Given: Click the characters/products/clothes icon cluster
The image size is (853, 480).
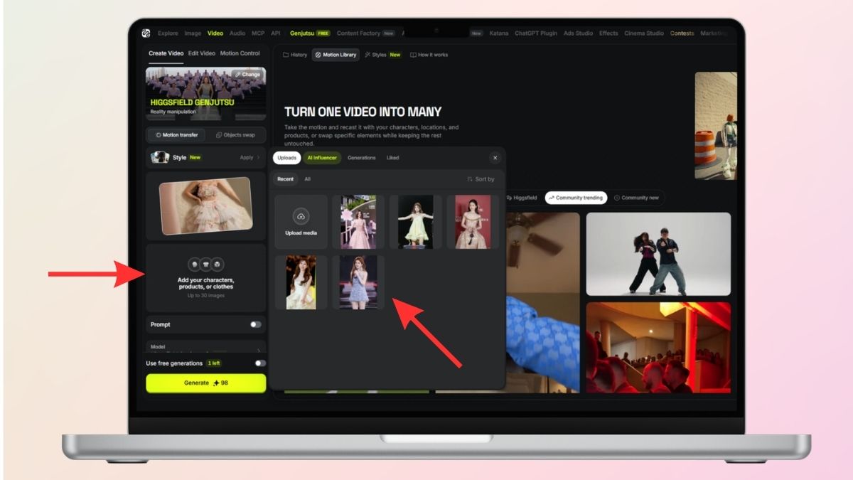Looking at the screenshot, I should [x=205, y=265].
